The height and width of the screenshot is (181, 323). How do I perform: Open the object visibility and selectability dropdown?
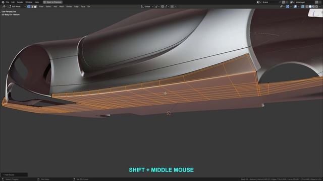pos(282,7)
